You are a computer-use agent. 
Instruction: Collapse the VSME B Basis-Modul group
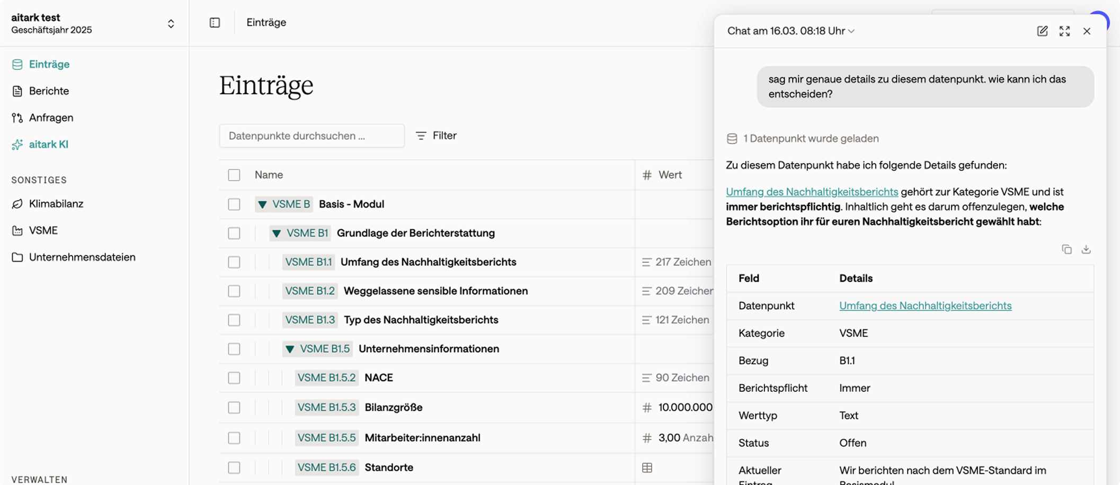(262, 204)
